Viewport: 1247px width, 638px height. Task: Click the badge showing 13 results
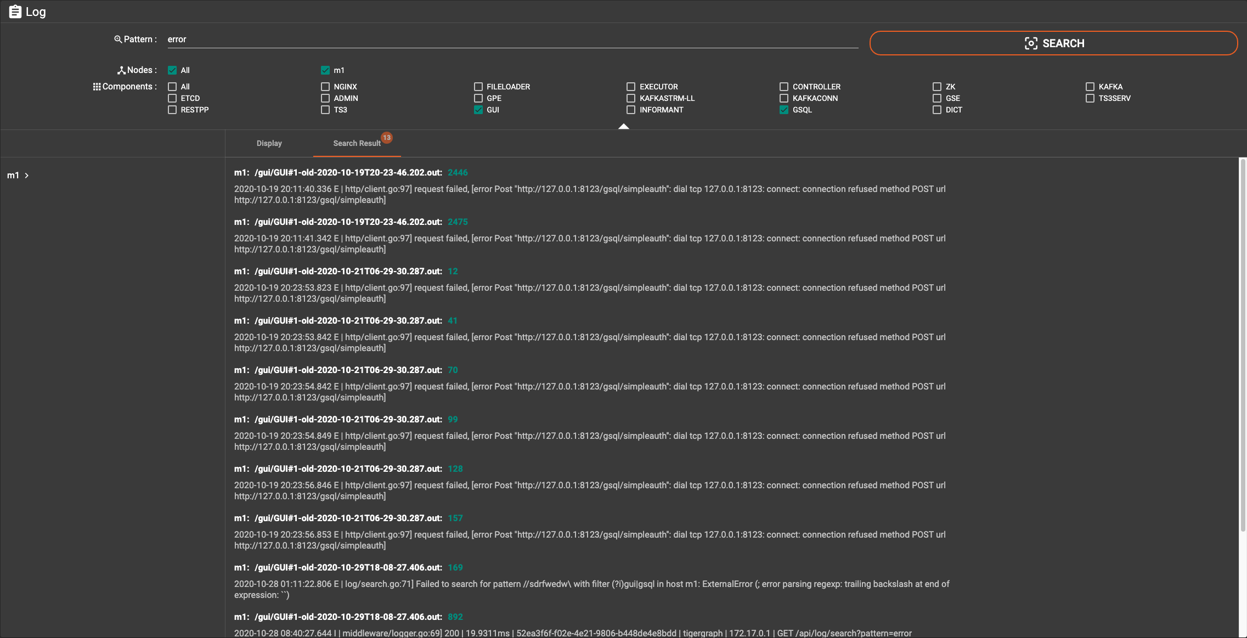[387, 138]
